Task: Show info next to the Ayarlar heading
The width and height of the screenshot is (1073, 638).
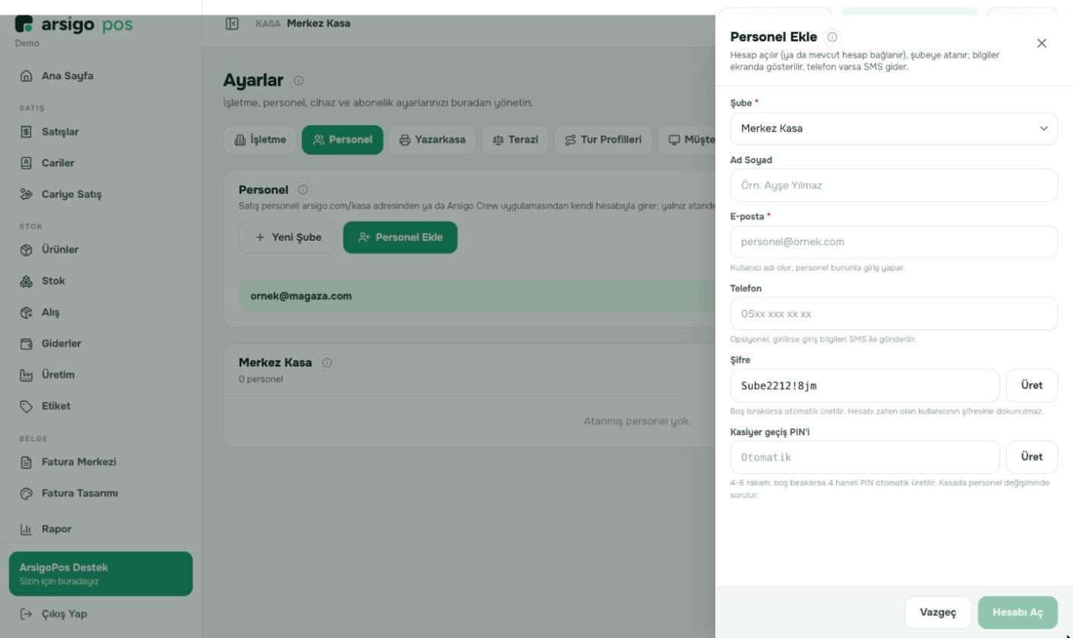Action: point(298,81)
